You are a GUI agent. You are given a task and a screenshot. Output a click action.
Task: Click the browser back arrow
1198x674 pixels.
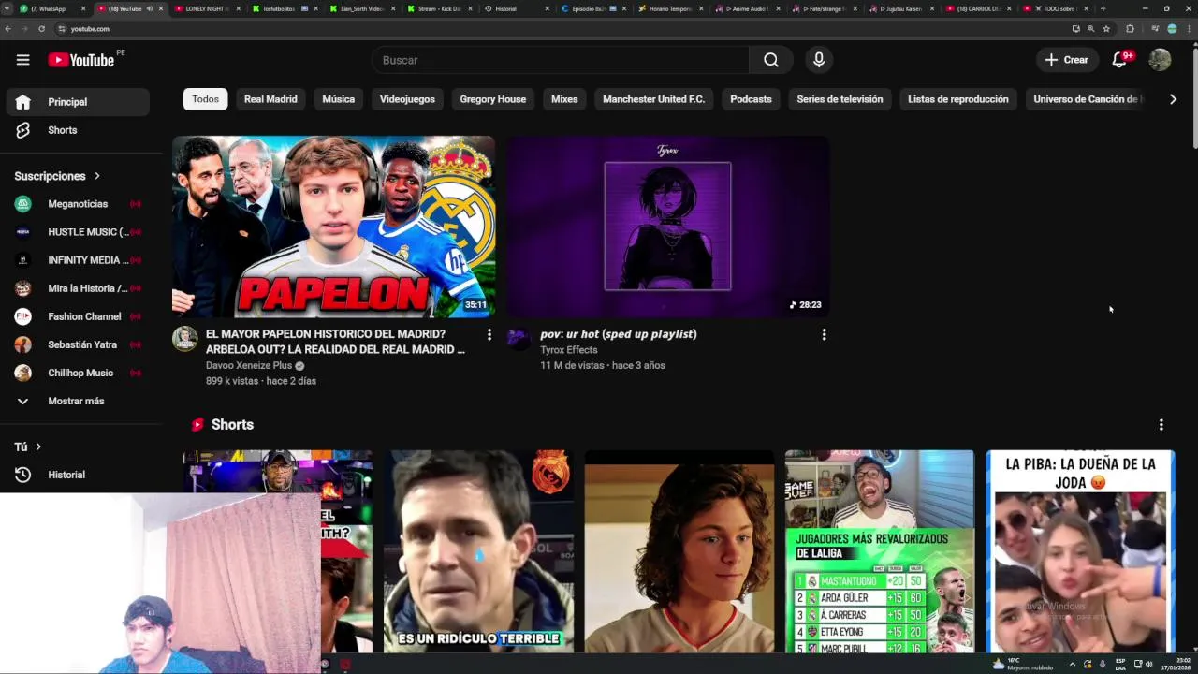coord(7,29)
